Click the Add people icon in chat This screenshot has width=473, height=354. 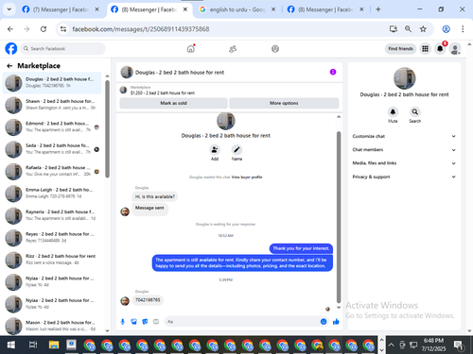(215, 149)
